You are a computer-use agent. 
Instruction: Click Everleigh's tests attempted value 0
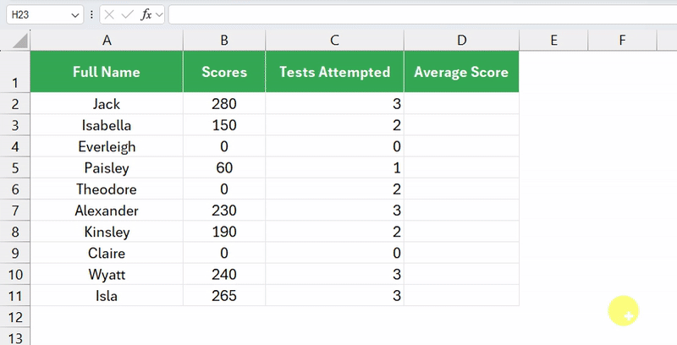334,146
